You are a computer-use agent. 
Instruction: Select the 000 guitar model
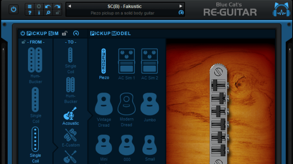[x=127, y=148]
